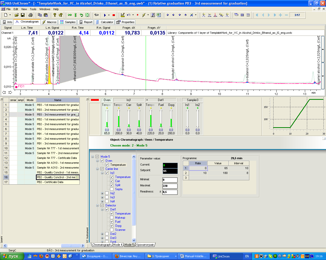Click the Oven temperature gauge bar
This screenshot has height=260, width=326.
tap(107, 119)
